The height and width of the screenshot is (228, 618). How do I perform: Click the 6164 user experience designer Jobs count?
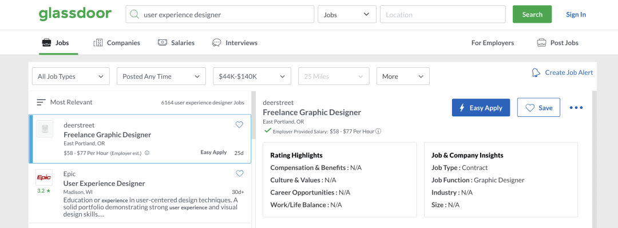(203, 103)
